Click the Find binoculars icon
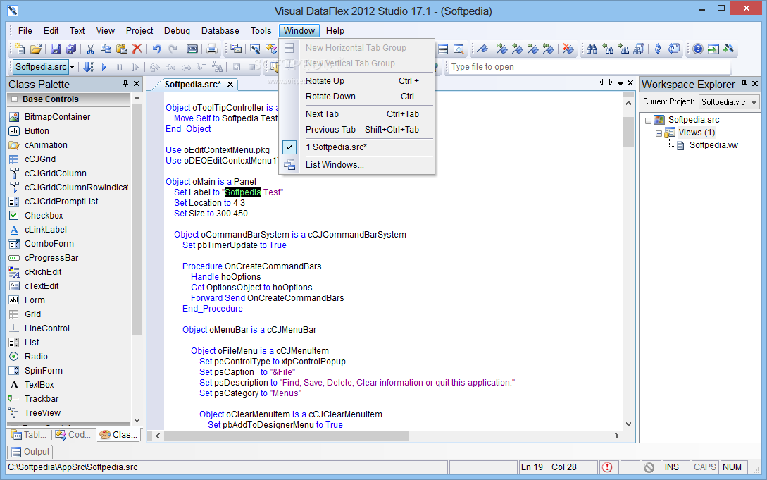The width and height of the screenshot is (767, 480). pos(592,49)
